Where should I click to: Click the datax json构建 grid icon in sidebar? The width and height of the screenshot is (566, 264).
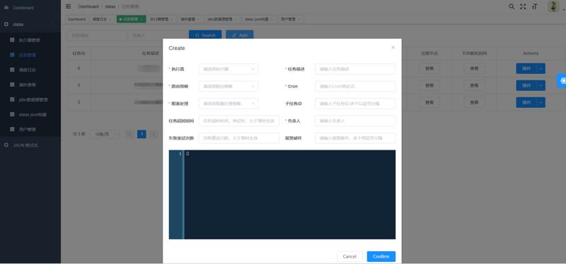point(12,114)
